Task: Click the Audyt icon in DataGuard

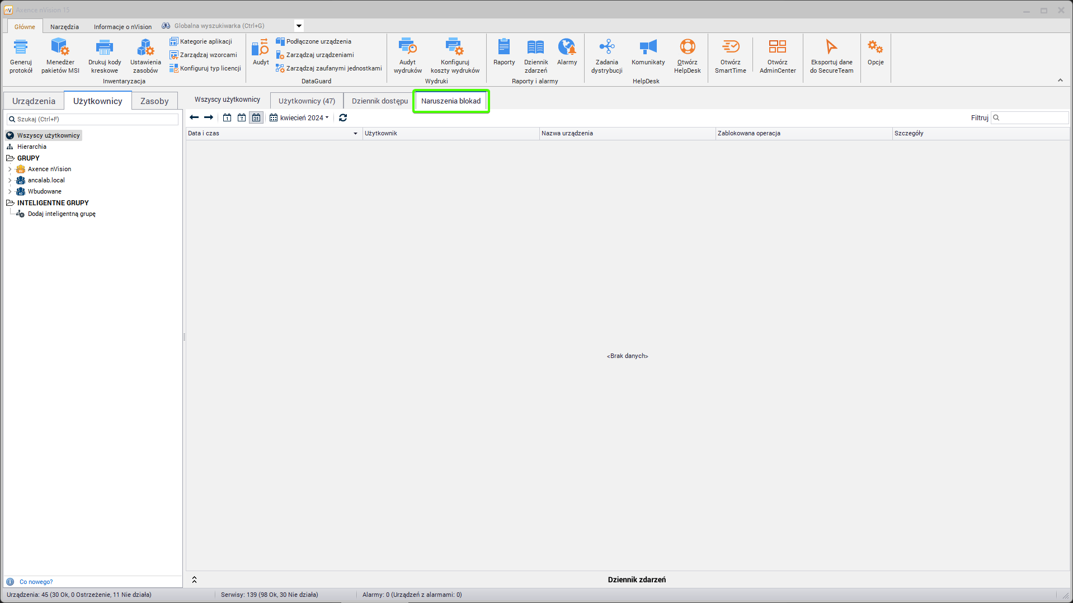Action: point(261,53)
